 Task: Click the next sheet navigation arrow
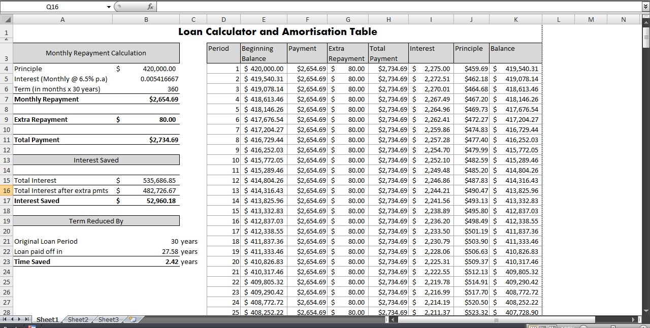coord(19,320)
